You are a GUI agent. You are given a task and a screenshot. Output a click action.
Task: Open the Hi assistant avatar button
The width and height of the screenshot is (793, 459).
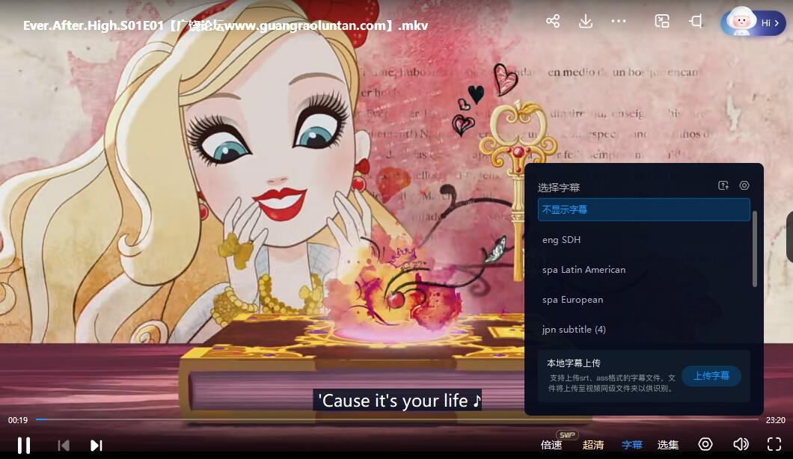point(753,22)
